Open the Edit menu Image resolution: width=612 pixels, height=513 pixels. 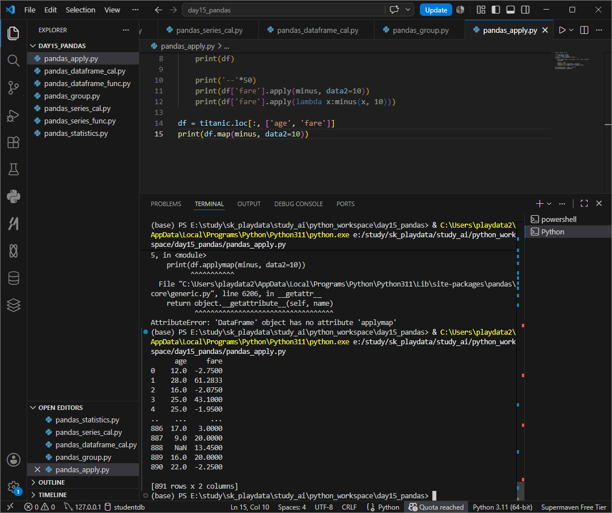coord(50,10)
